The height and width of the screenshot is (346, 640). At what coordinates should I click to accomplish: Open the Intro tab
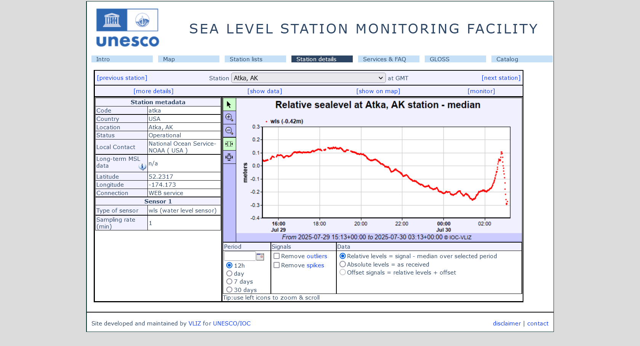122,59
